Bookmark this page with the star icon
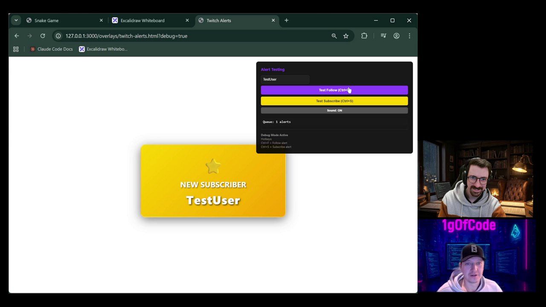 click(346, 36)
